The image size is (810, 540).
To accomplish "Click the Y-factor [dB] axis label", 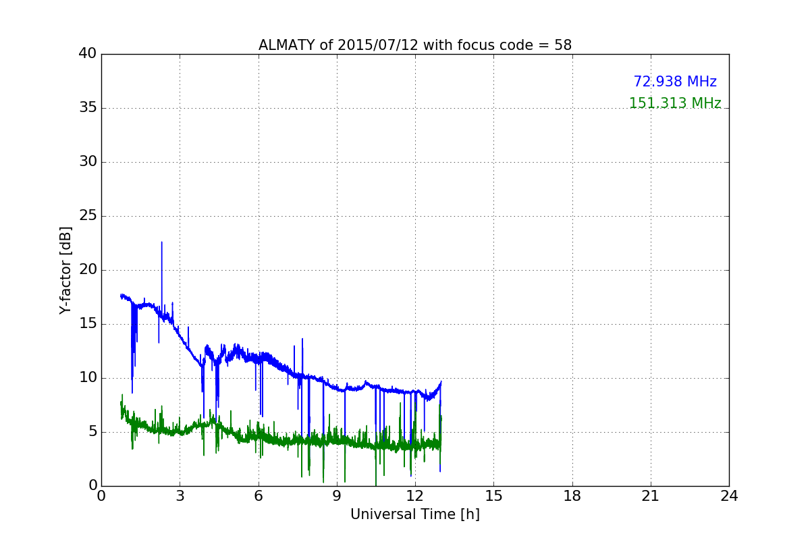I will click(x=65, y=270).
